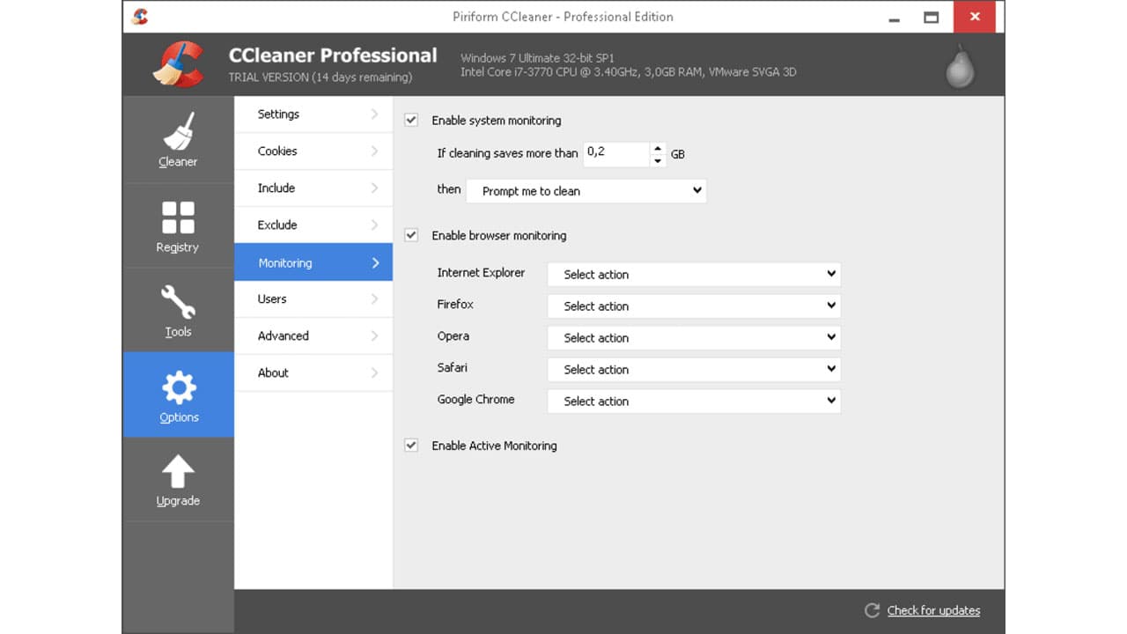Open the Advanced settings section
This screenshot has width=1127, height=634.
tap(284, 335)
